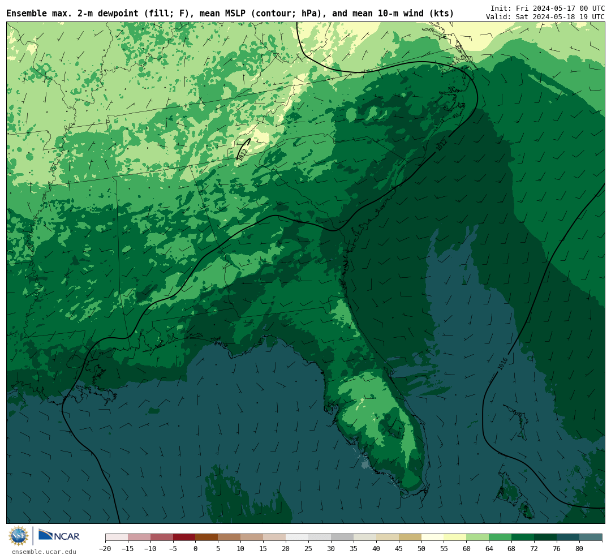Click the colorbar label 80
611x559 pixels.
(x=579, y=549)
